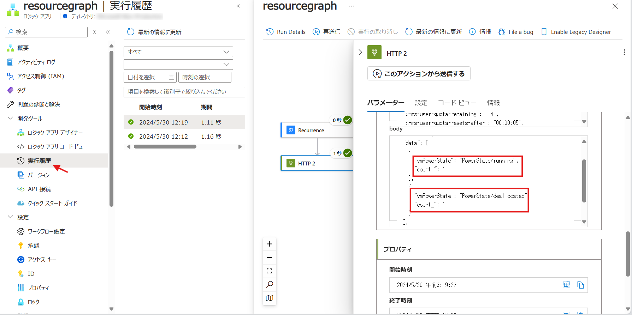The image size is (632, 315).
Task: Collapse the 設定 section in sidebar
Action: tap(10, 217)
